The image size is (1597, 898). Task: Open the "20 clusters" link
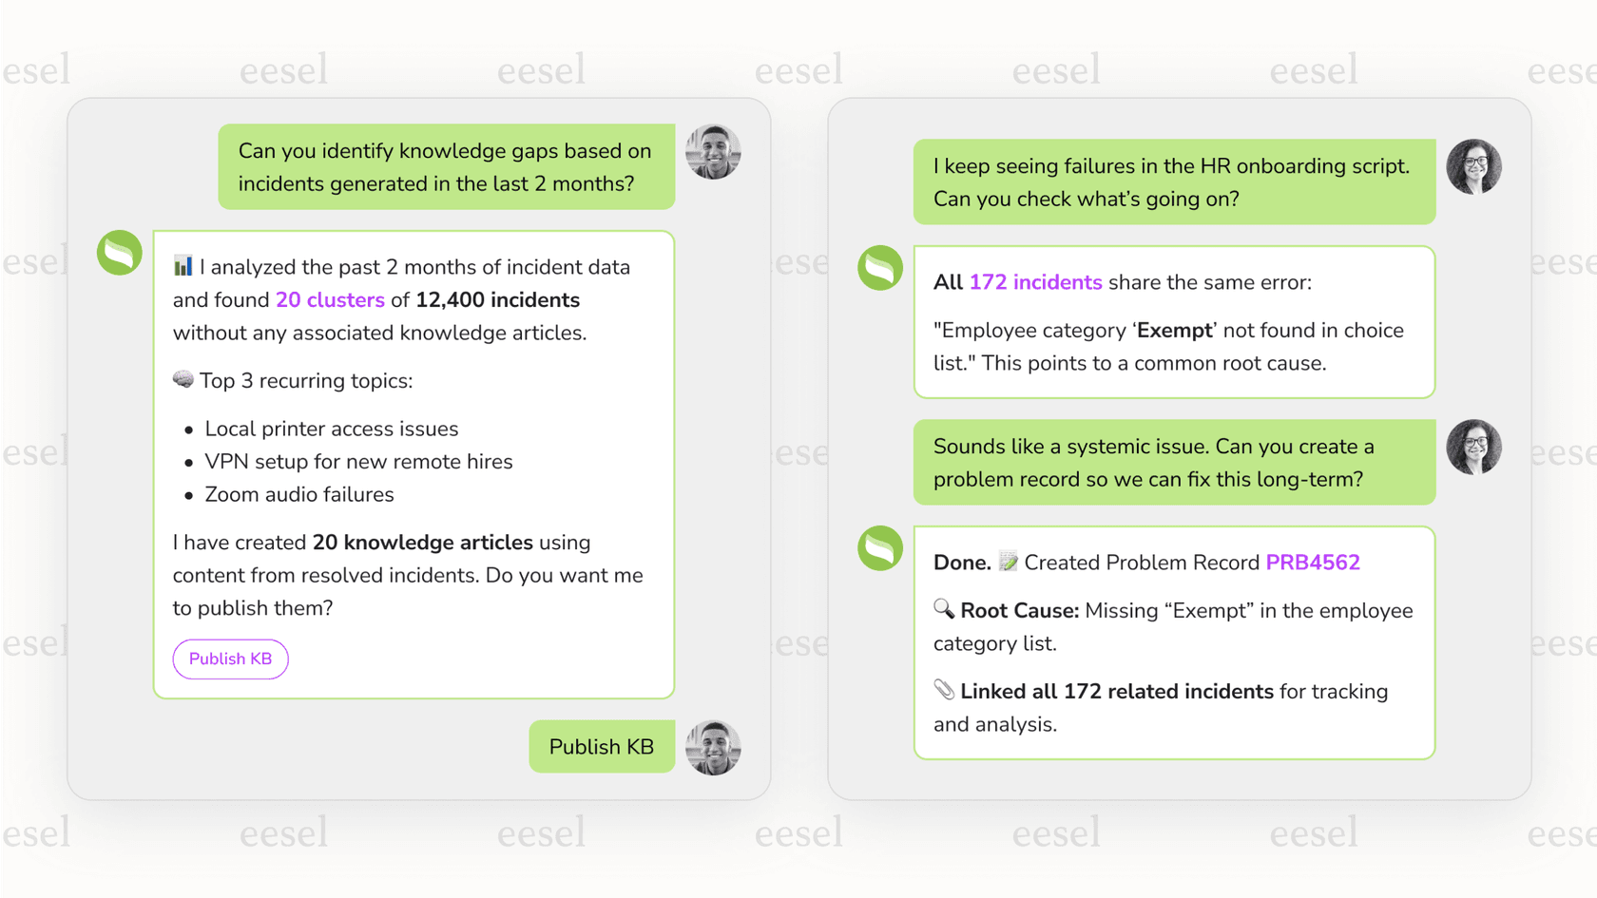tap(330, 300)
